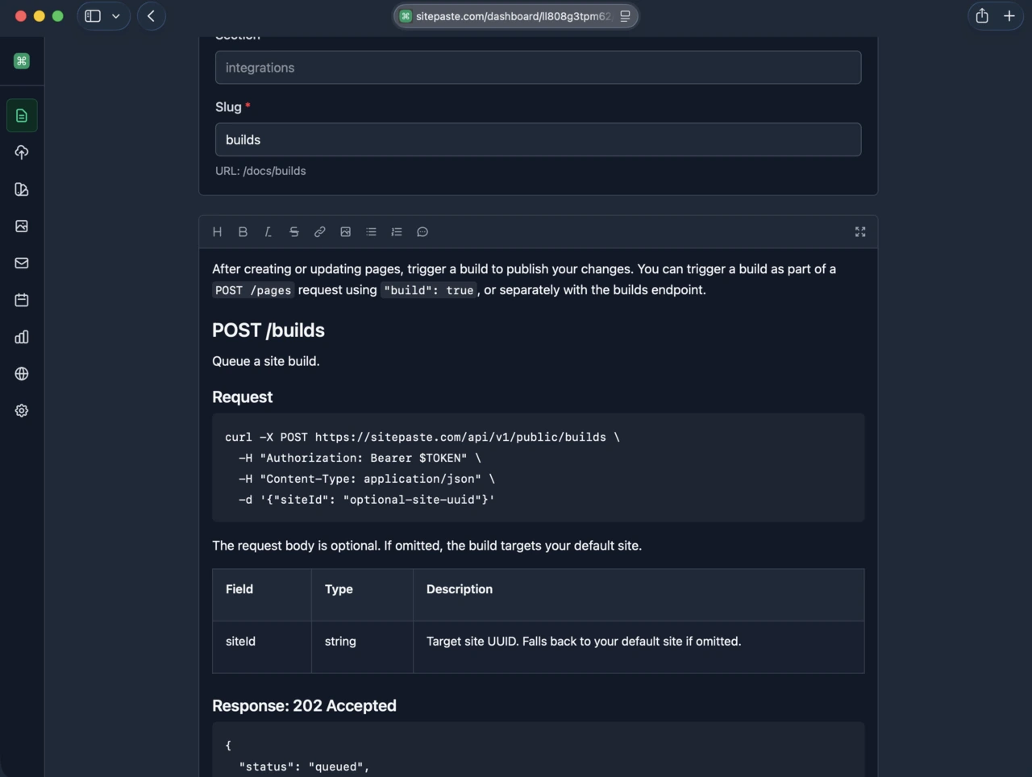
Task: Click the 'string' table cell
Action: [x=362, y=647]
